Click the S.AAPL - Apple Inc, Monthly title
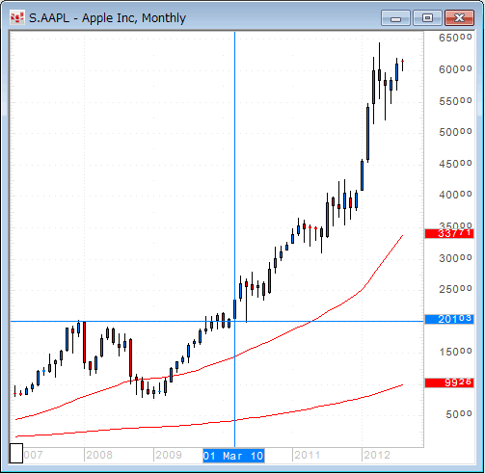 click(107, 18)
